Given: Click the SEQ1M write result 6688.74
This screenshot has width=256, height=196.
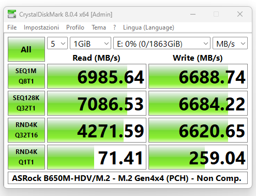Looking at the screenshot, I should point(198,76).
